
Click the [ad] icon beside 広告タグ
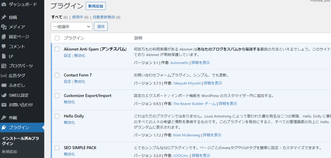[4, 76]
